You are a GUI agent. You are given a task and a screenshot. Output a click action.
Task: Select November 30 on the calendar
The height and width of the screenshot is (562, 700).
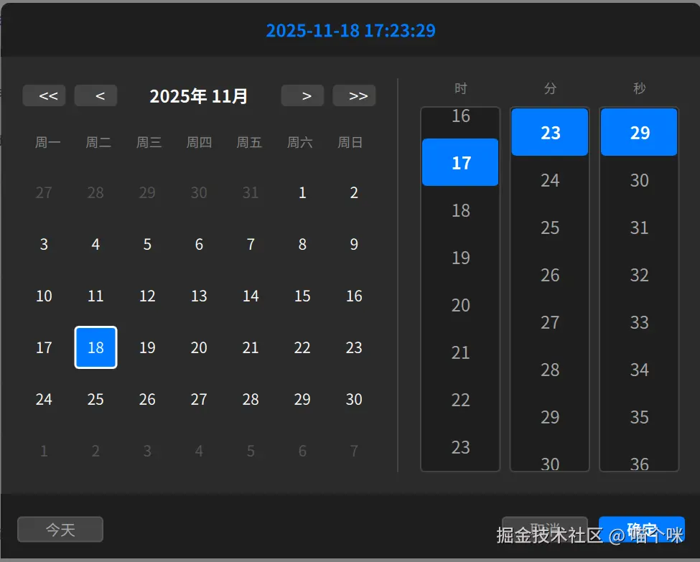pyautogui.click(x=354, y=399)
